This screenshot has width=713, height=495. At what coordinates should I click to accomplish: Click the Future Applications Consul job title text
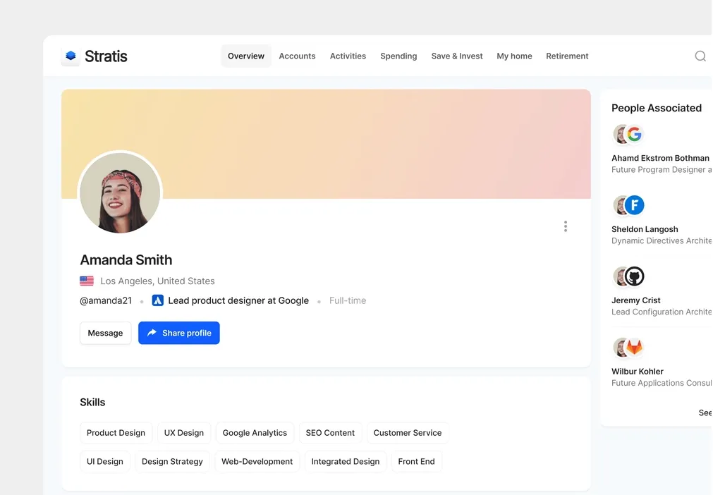tap(662, 383)
